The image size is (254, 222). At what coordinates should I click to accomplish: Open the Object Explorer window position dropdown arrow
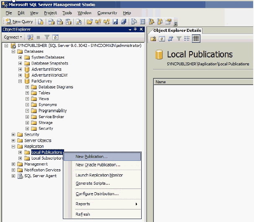(x=130, y=30)
